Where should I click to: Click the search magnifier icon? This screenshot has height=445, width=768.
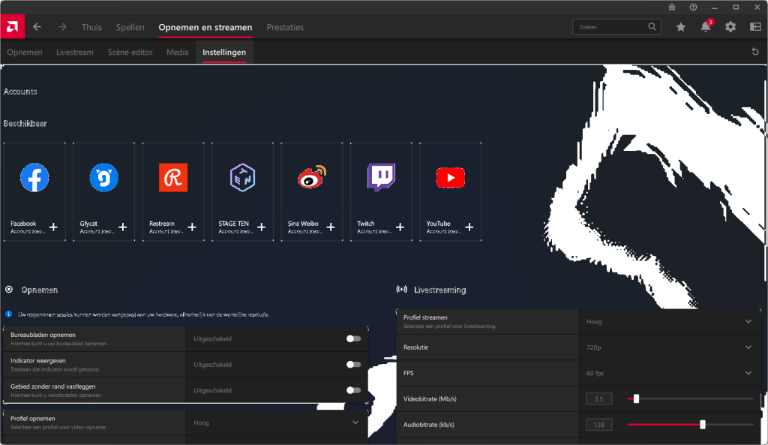[652, 26]
